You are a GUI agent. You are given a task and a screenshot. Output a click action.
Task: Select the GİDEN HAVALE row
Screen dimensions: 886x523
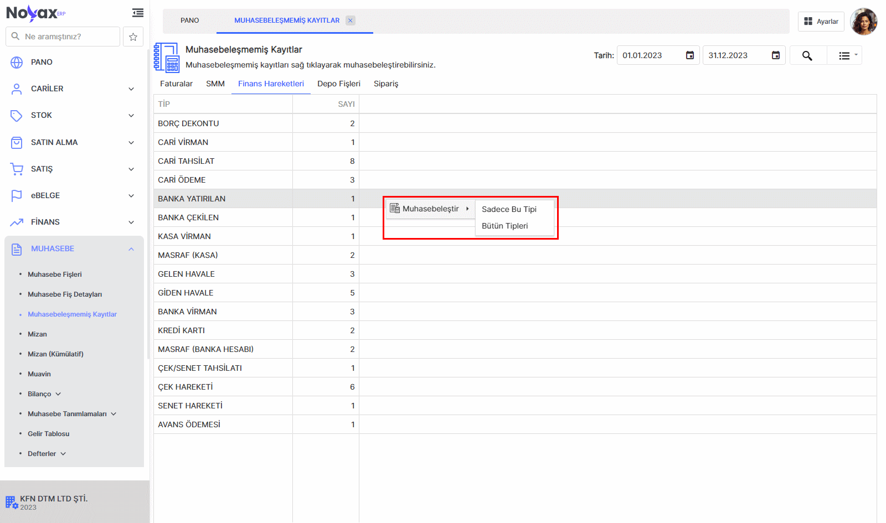[x=515, y=293]
